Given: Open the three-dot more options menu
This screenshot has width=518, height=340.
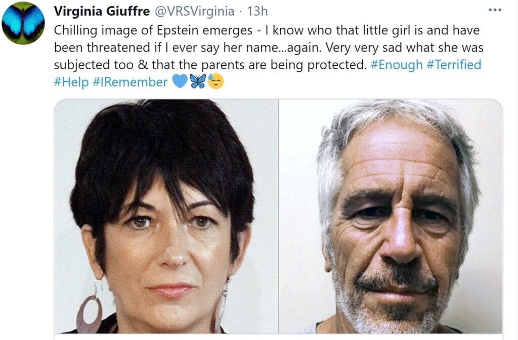Looking at the screenshot, I should tap(495, 10).
